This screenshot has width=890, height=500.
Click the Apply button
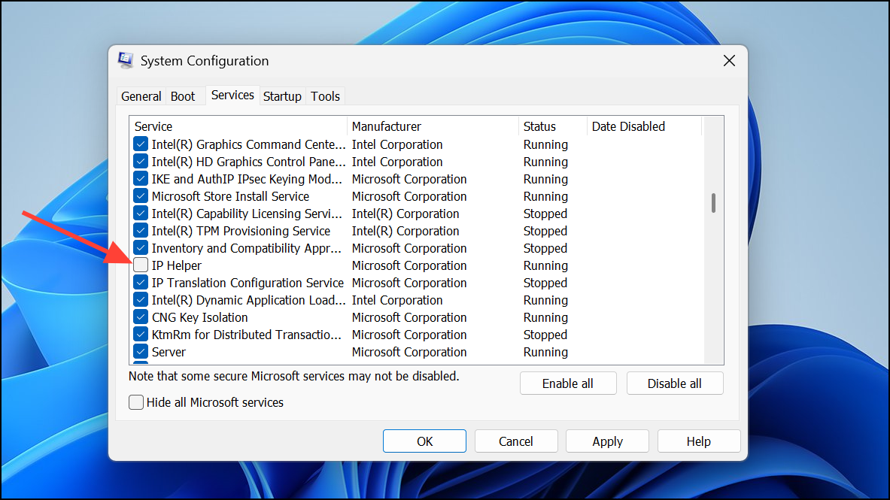[607, 441]
